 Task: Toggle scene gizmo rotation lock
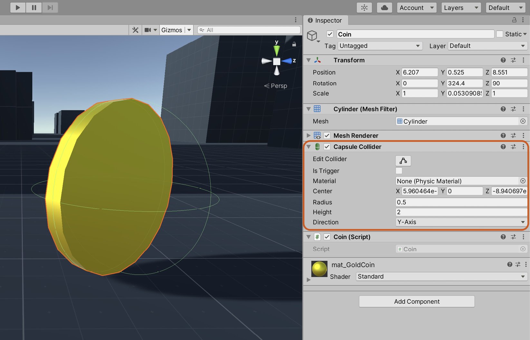coord(294,44)
